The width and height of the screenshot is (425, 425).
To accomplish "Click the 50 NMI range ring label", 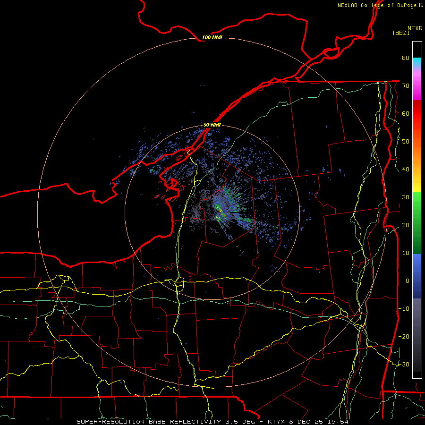I will pos(212,125).
